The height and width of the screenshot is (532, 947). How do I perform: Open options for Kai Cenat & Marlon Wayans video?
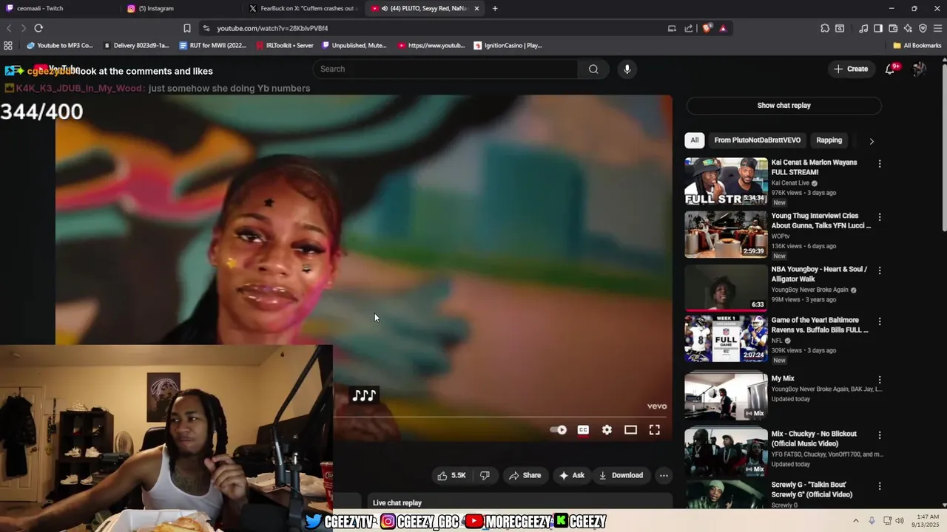(x=880, y=163)
